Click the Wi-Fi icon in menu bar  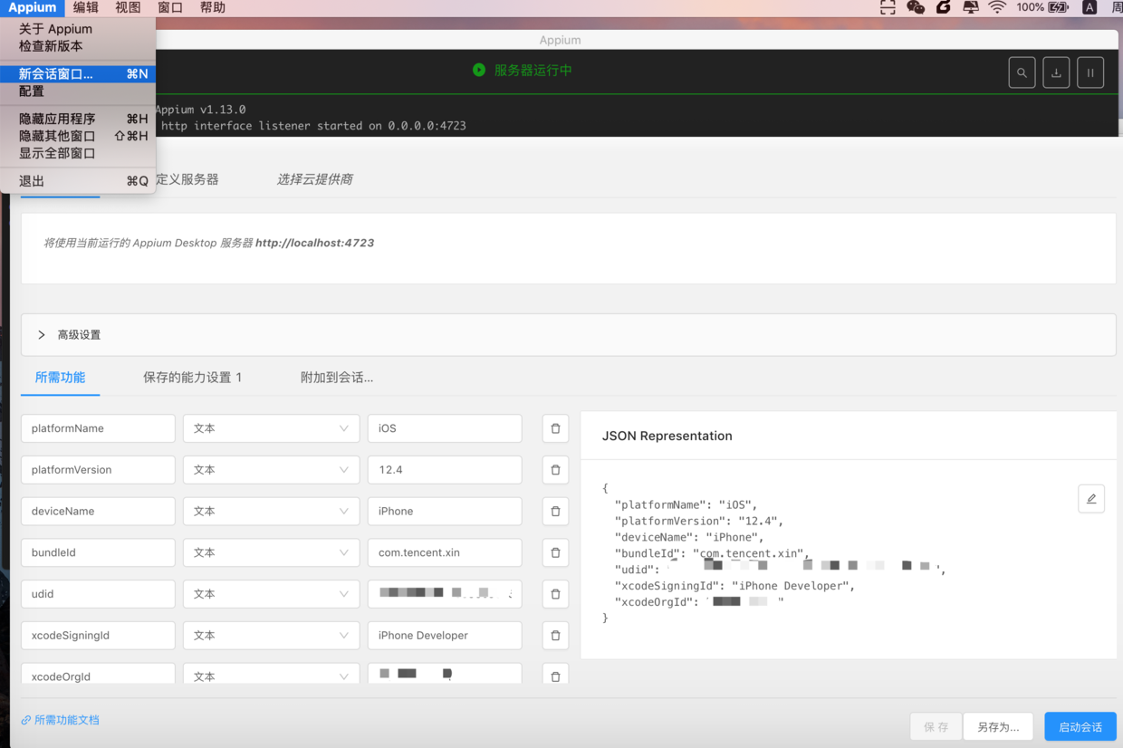click(x=997, y=7)
